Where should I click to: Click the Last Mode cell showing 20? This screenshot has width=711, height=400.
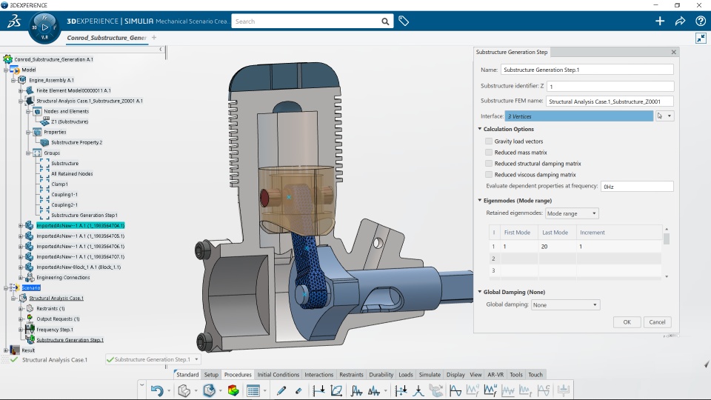(x=557, y=246)
